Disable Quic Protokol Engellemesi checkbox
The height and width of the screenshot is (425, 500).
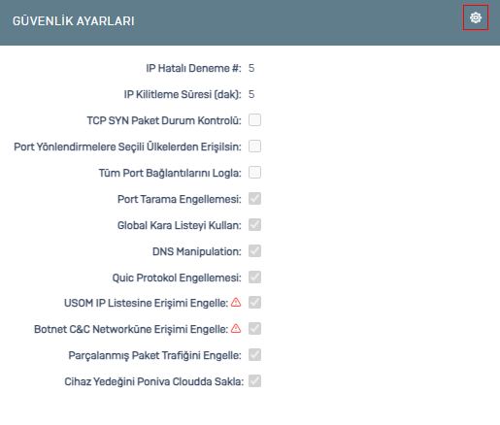254,278
